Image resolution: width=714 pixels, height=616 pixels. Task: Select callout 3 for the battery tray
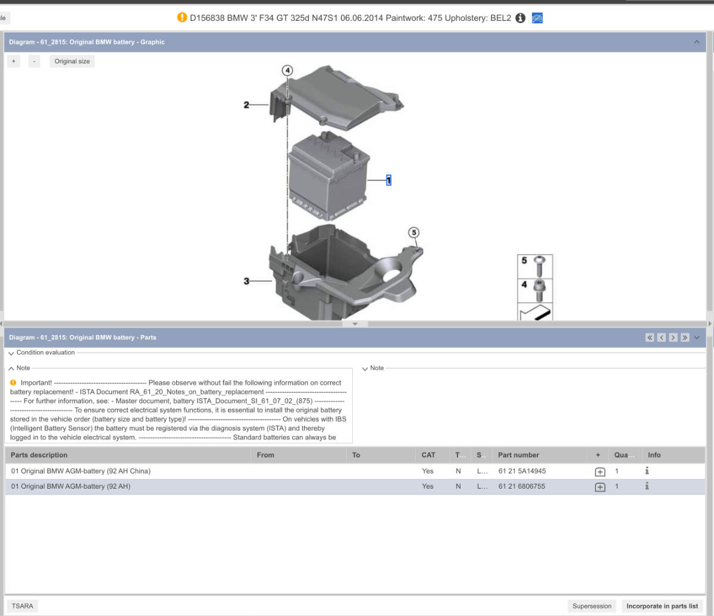[246, 281]
